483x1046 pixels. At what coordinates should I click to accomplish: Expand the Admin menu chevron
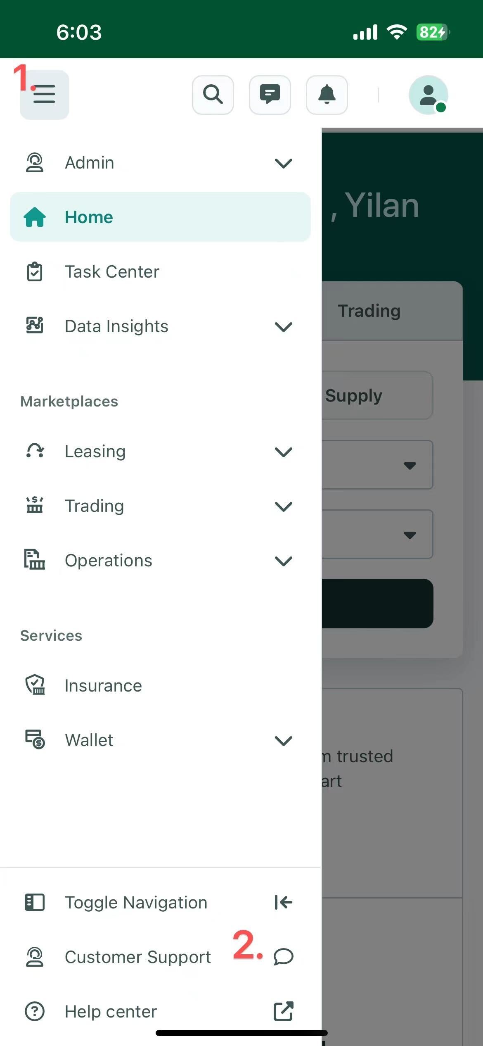[284, 163]
